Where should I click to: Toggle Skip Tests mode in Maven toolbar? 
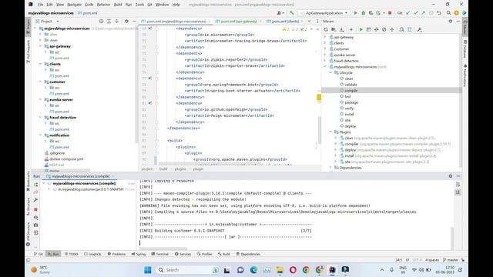tap(384, 29)
